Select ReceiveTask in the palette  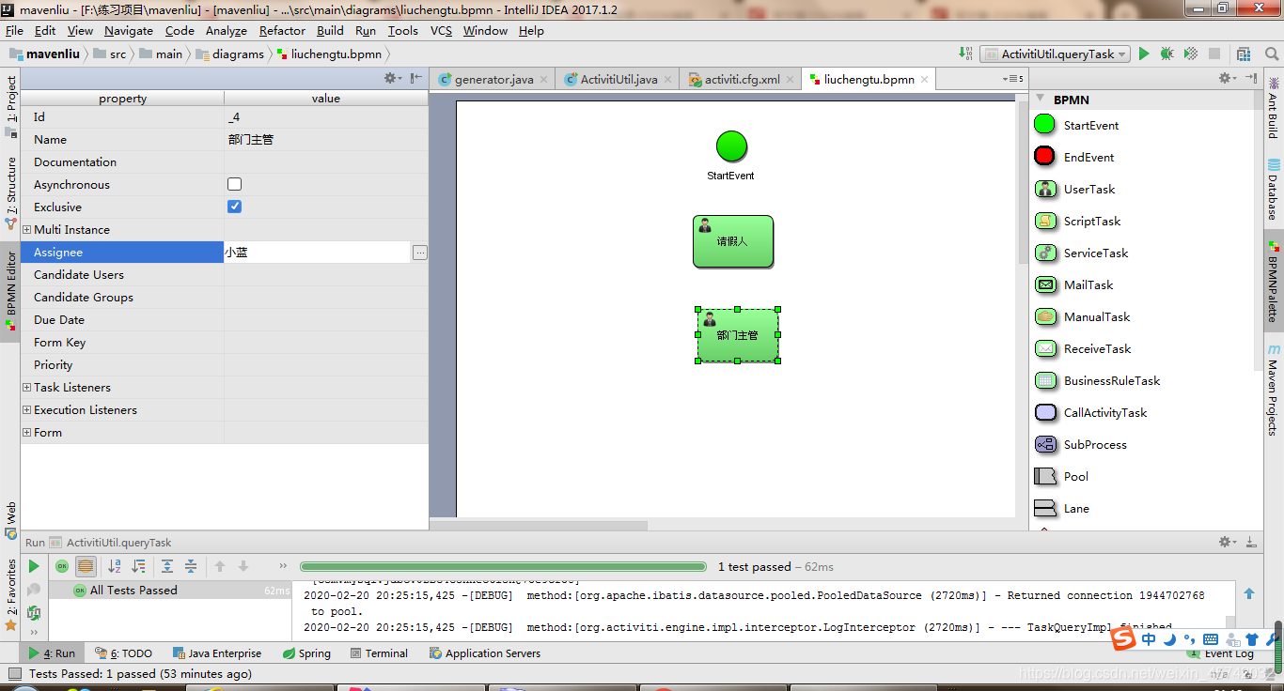click(1083, 348)
